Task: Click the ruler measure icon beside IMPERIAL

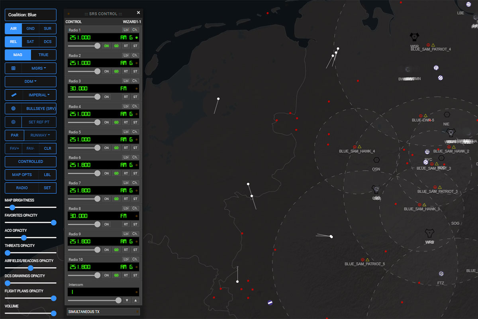Action: click(x=14, y=95)
